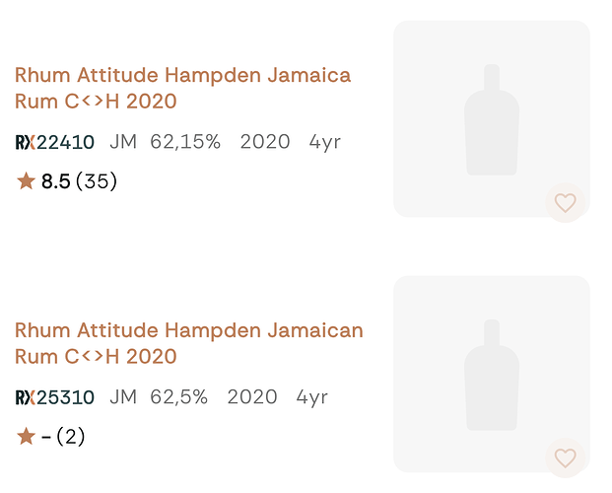The image size is (612, 493).
Task: Favorite the Hampden Jamaica Rum 62,15% with heart
Action: (565, 203)
